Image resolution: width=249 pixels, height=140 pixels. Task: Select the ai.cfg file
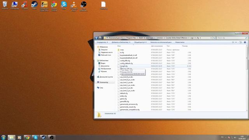tap(122, 52)
